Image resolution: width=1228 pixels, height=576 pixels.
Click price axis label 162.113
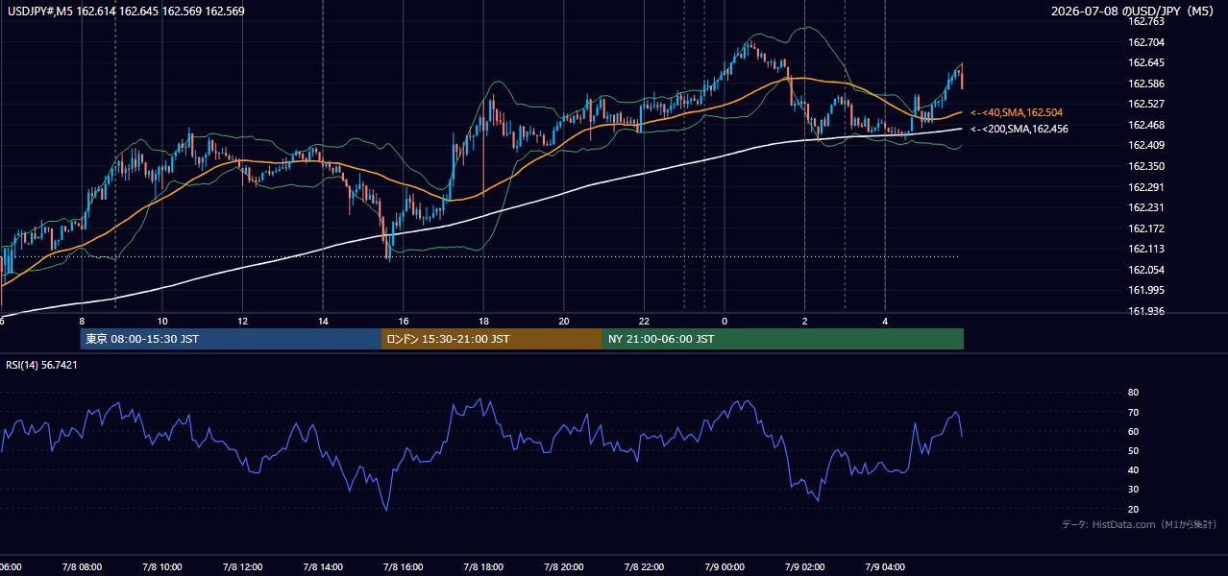coord(1145,250)
